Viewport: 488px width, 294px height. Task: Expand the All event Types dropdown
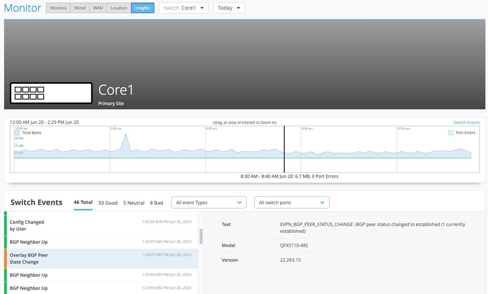(209, 202)
